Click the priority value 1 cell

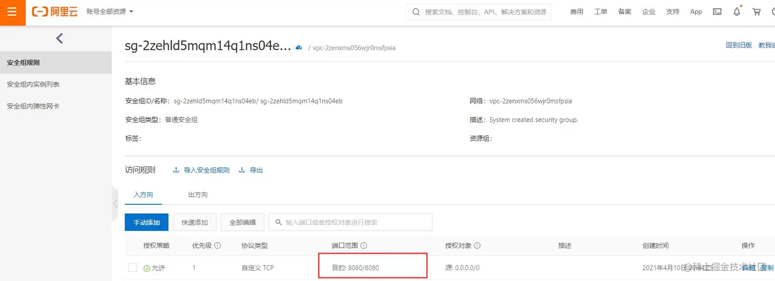click(x=194, y=268)
